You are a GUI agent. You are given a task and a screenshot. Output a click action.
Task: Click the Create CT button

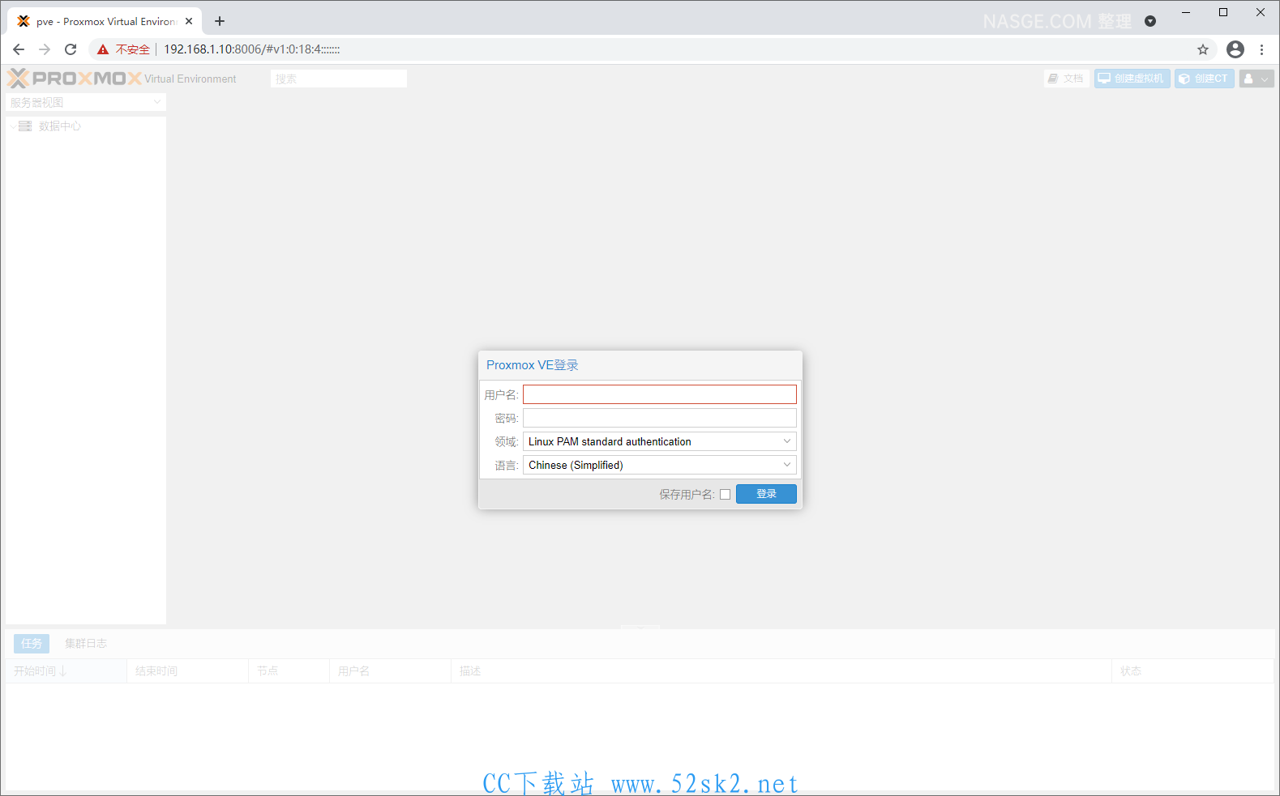1204,79
